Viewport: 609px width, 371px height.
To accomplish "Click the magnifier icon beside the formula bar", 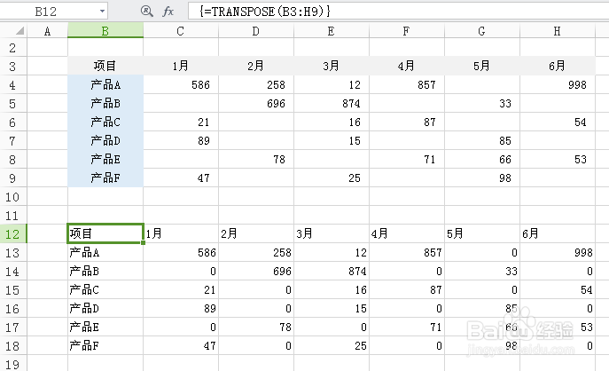I will click(146, 11).
